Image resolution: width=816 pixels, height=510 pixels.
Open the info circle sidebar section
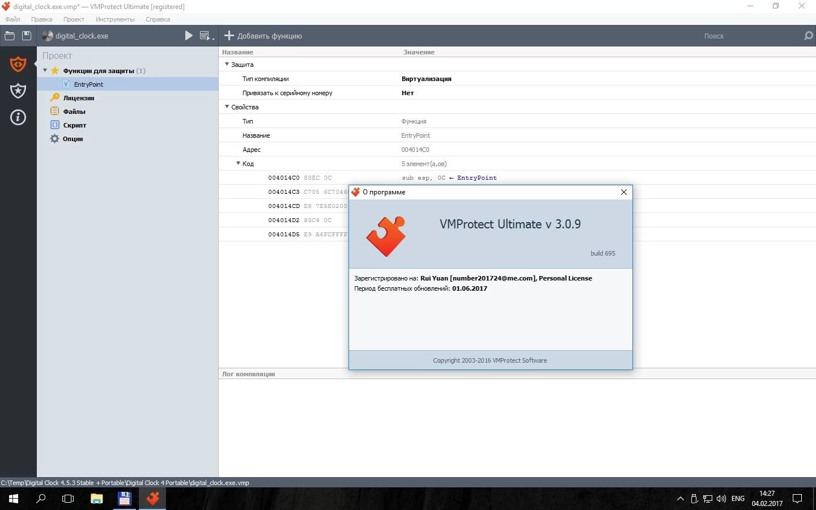[x=18, y=117]
